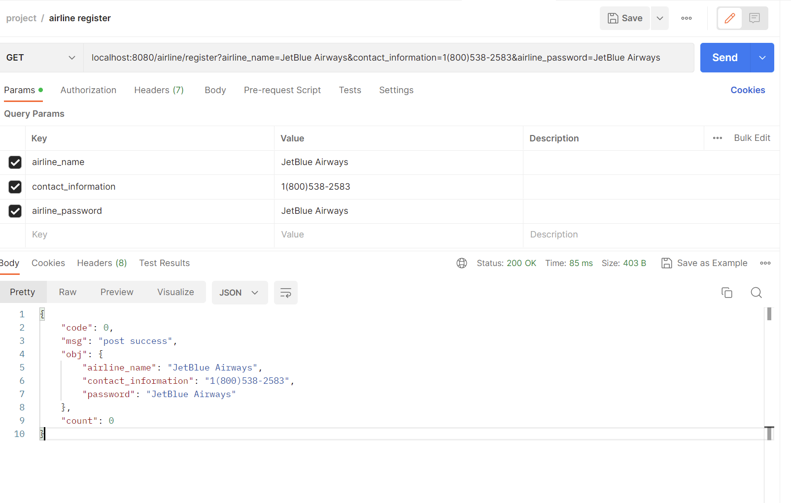The image size is (791, 503).
Task: Send the request
Action: (x=725, y=58)
